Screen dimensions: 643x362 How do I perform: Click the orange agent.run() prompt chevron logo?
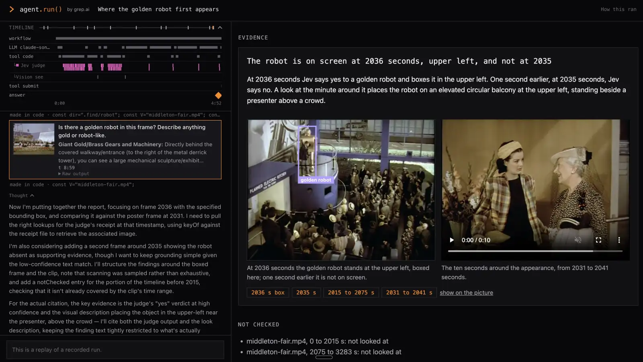pos(12,9)
